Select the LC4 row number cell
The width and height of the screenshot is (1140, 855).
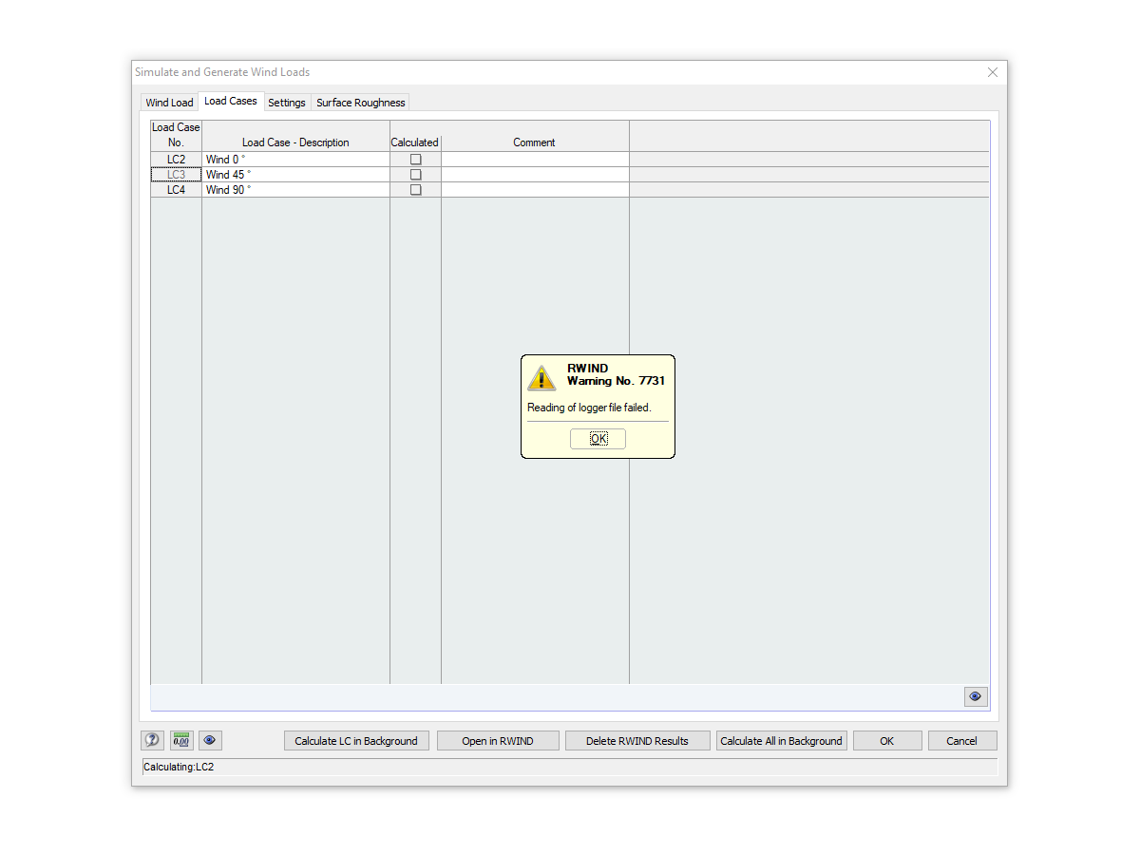pos(177,190)
